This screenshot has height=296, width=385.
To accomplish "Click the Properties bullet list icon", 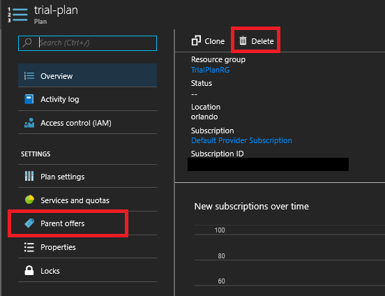I will [x=29, y=247].
